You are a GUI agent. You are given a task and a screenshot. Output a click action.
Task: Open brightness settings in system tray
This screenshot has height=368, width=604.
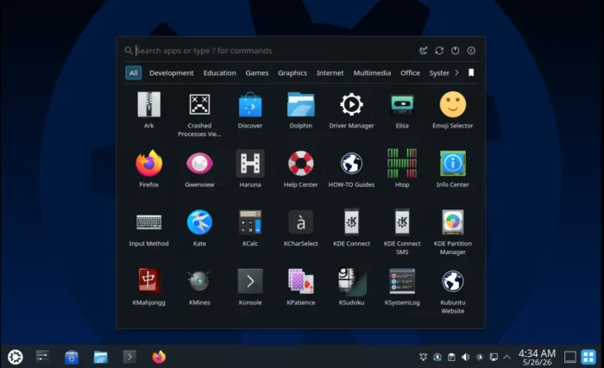coord(480,357)
